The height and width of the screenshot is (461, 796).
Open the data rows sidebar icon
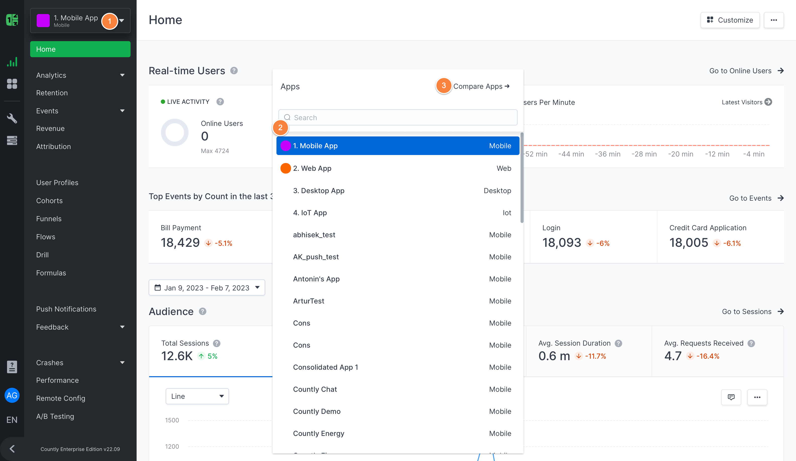tap(12, 140)
